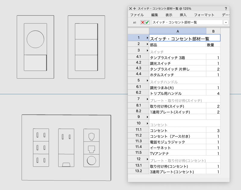Click the triple switch plate drawing

86,47
